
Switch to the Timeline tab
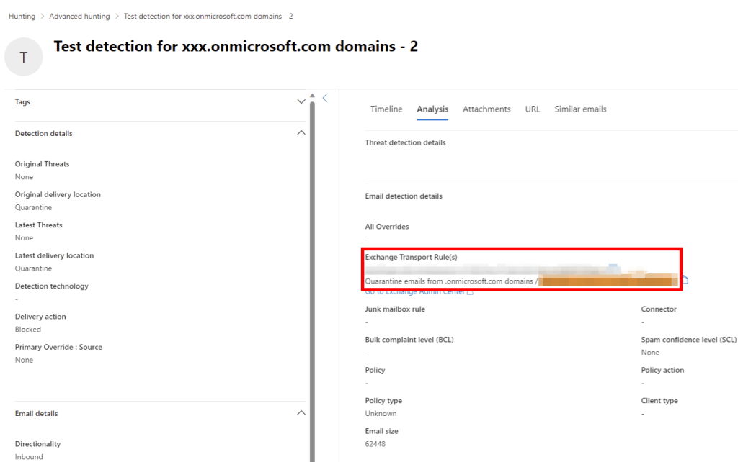tap(386, 109)
